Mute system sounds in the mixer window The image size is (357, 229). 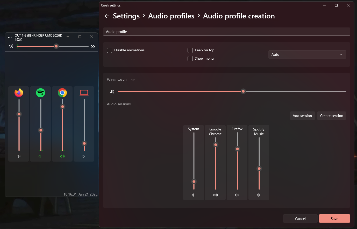coord(83,156)
